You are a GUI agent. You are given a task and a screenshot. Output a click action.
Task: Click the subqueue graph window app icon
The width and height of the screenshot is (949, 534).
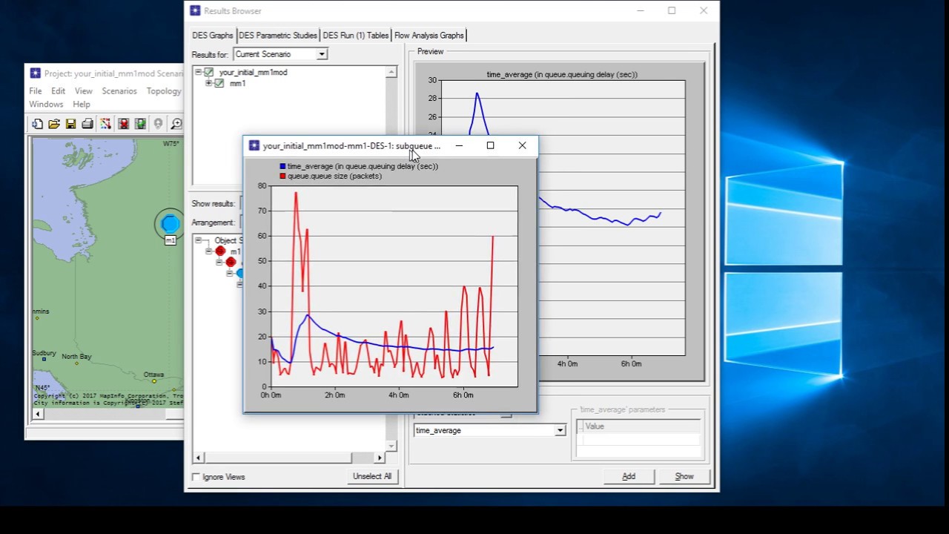[254, 145]
